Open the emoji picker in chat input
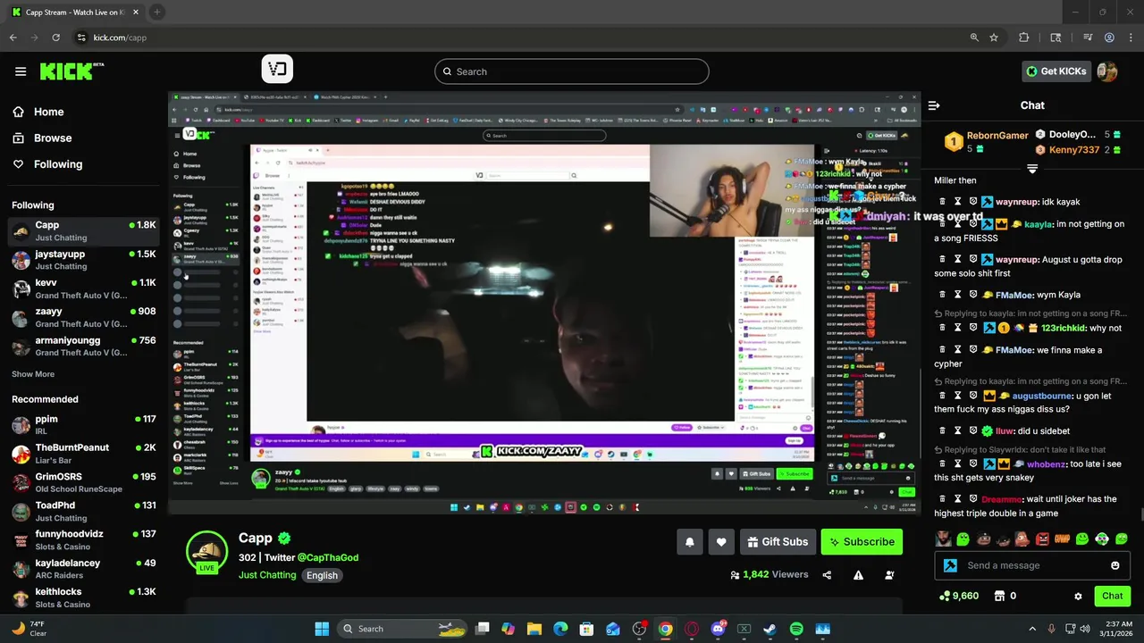This screenshot has height=643, width=1144. coord(1115,565)
